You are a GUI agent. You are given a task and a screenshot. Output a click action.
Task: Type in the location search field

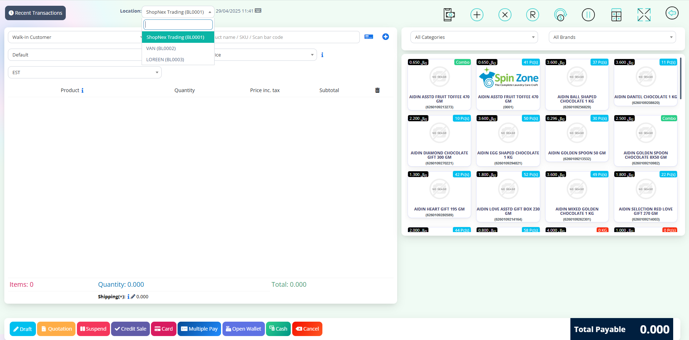(x=178, y=24)
